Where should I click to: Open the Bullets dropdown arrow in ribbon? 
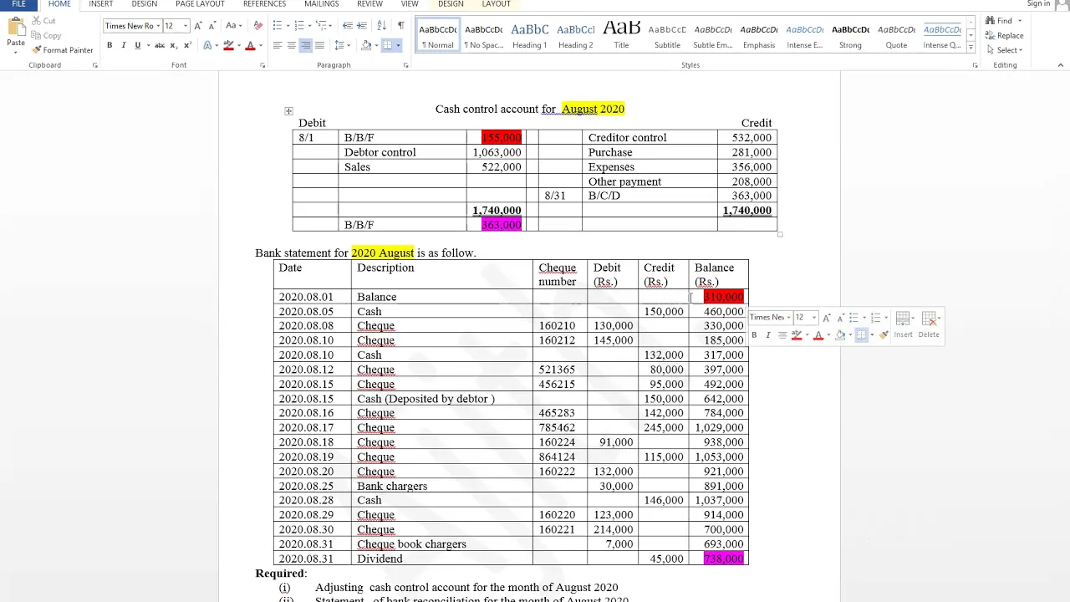point(287,26)
